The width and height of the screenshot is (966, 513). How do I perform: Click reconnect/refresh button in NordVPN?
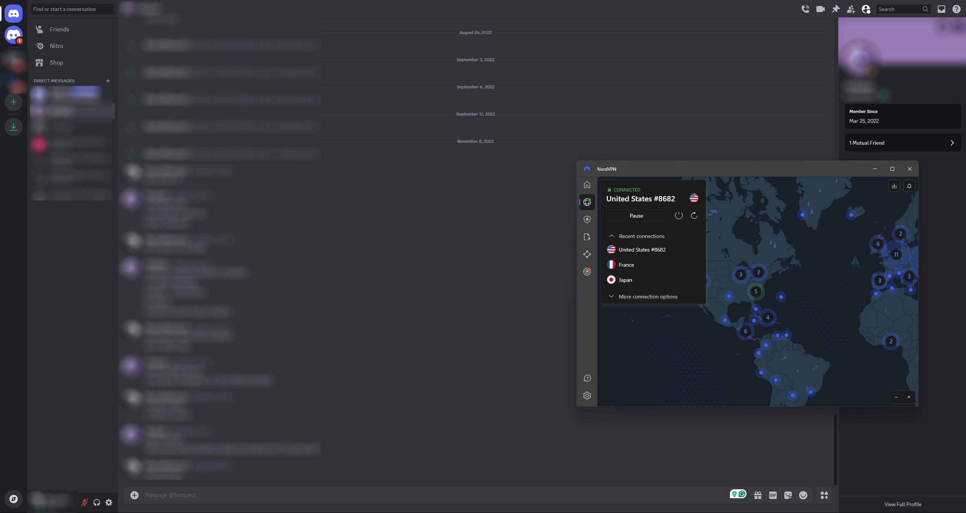click(694, 215)
